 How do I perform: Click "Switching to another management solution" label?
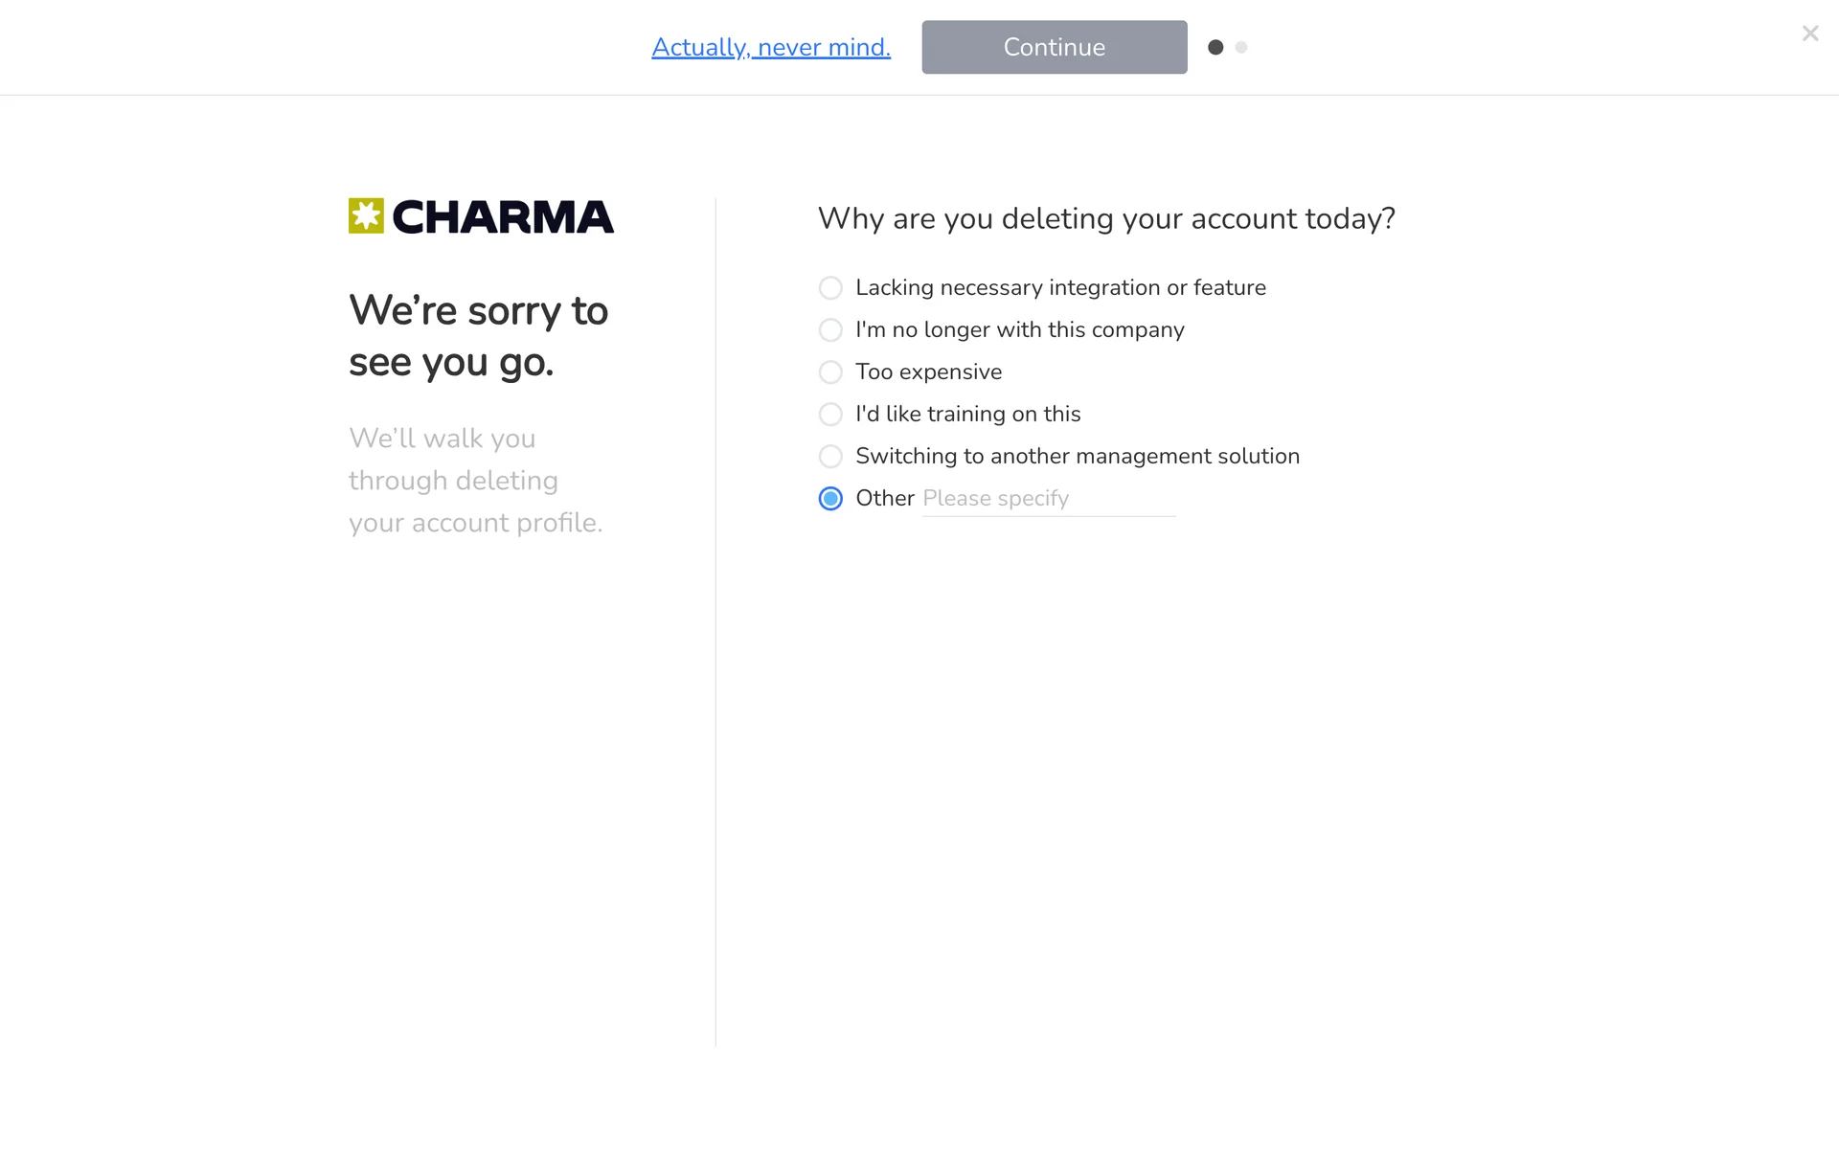(1077, 456)
